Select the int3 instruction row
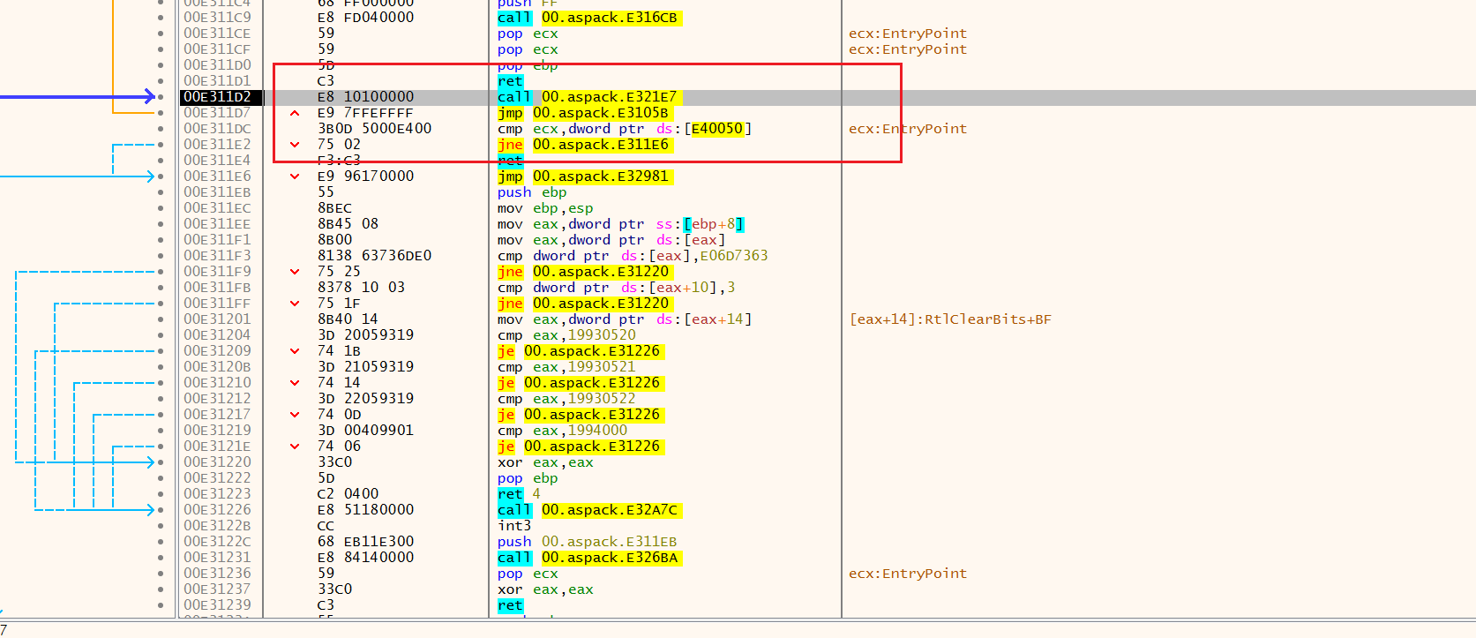The width and height of the screenshot is (1476, 638). coord(514,526)
